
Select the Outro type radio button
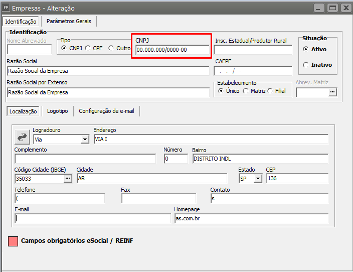(111, 48)
